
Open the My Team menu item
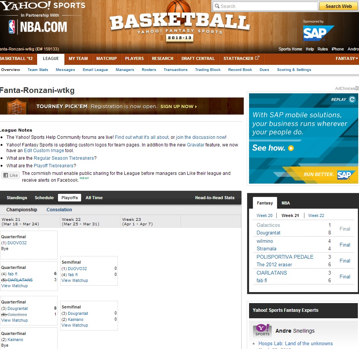tap(78, 58)
